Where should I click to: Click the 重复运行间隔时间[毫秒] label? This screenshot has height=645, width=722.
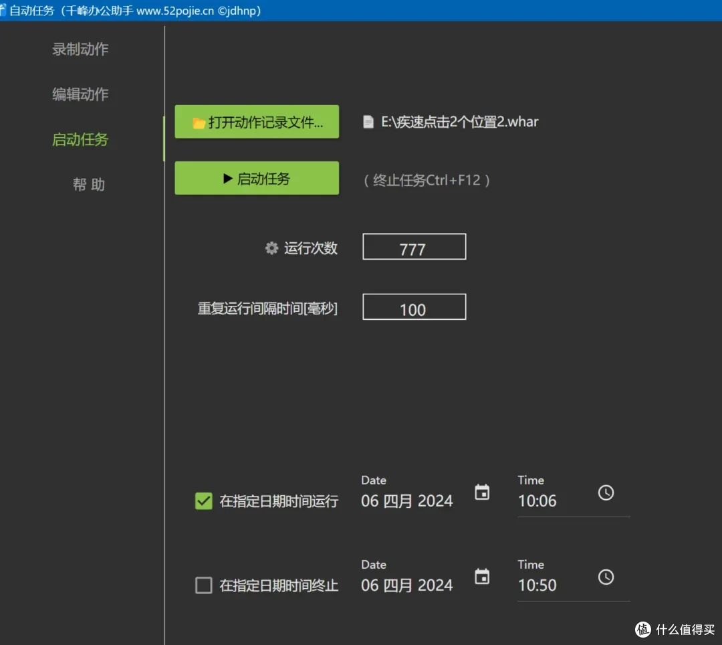267,308
